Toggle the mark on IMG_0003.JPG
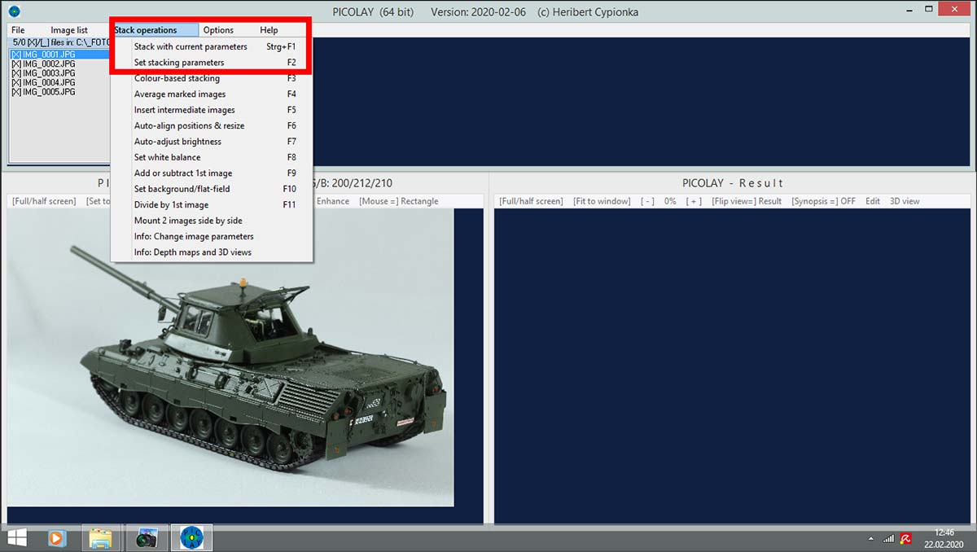Viewport: 977px width, 552px height. pyautogui.click(x=16, y=73)
